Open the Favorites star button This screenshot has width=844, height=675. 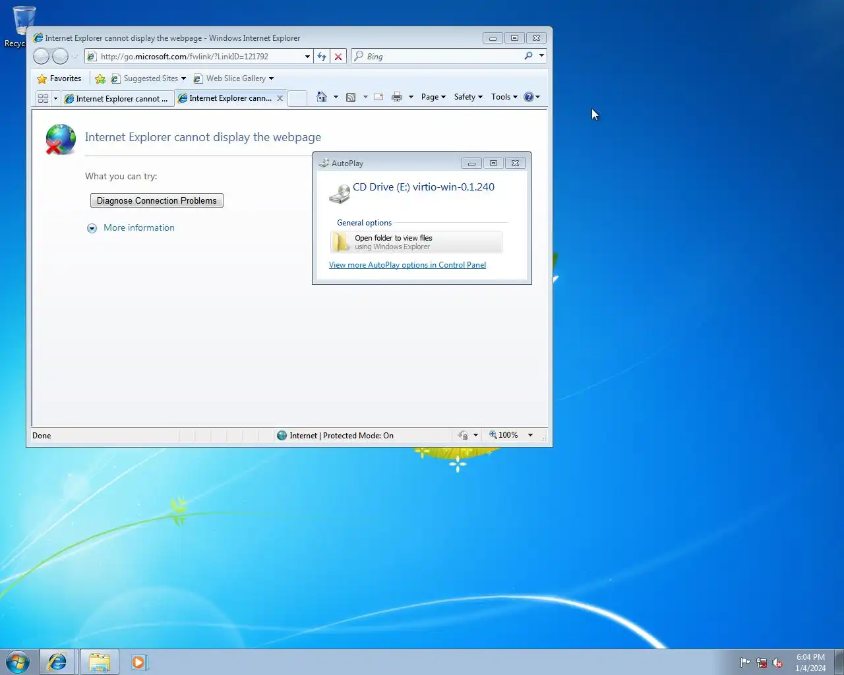tap(59, 78)
